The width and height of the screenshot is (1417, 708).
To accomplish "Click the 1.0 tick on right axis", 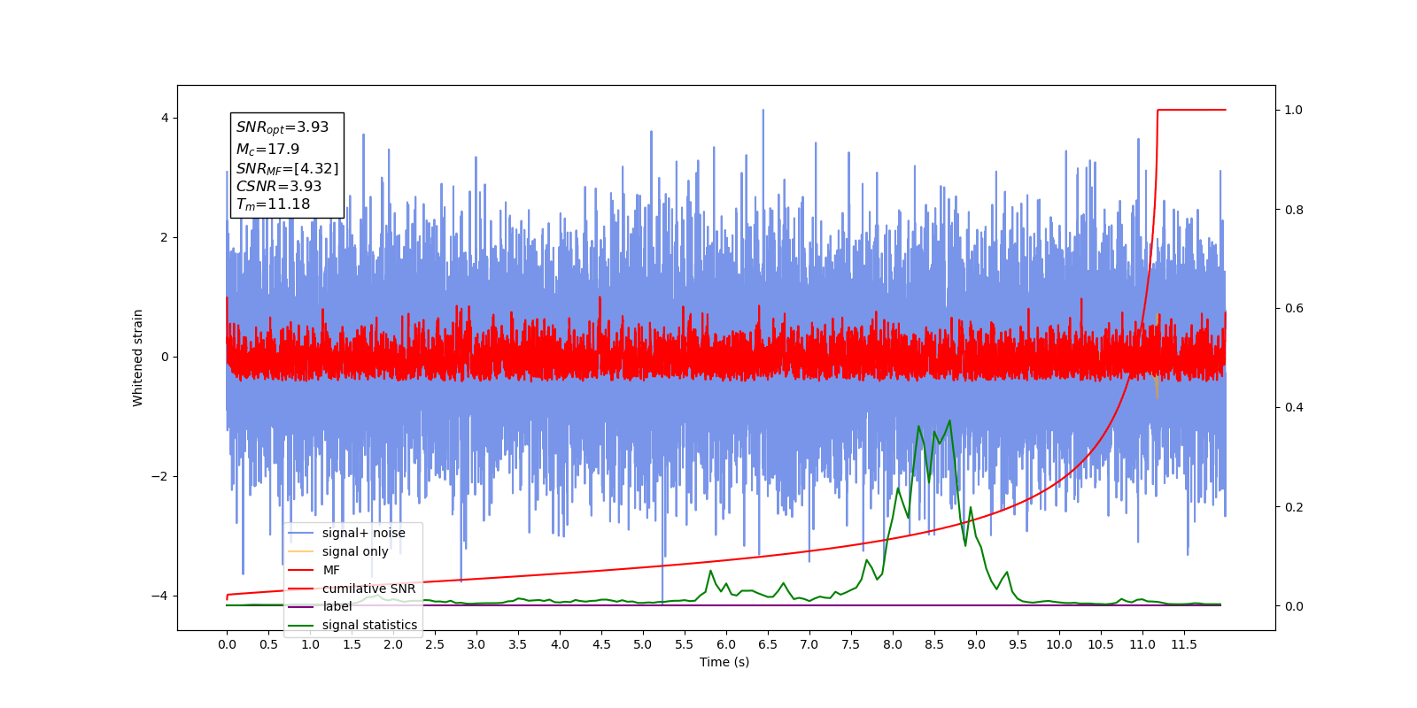I will point(1294,111).
